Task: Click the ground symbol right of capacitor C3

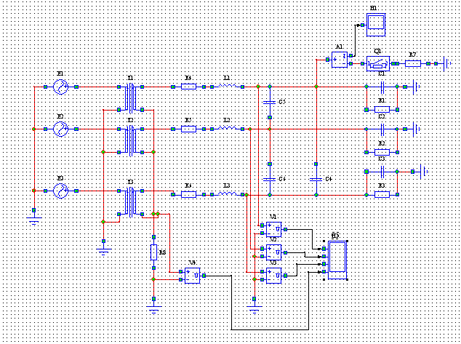Action: point(424,172)
